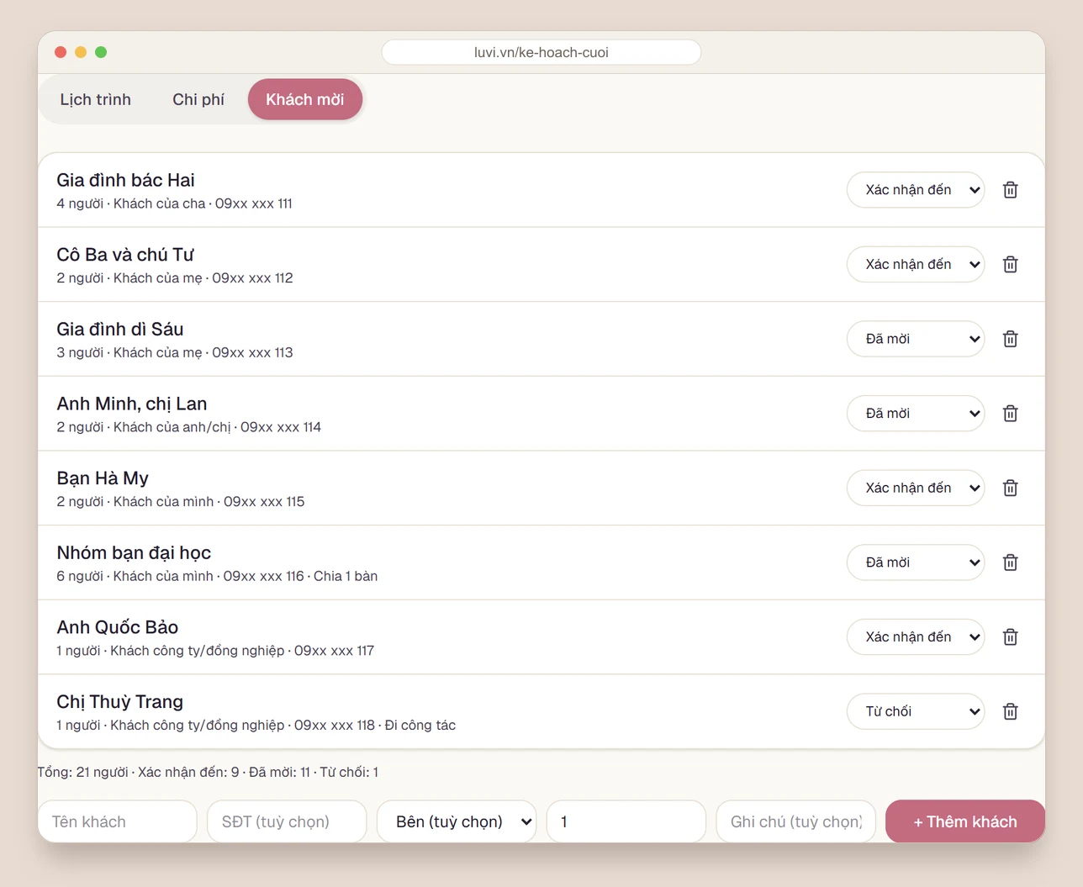Viewport: 1083px width, 887px height.
Task: Open the Chi phí tab
Action: [x=198, y=99]
